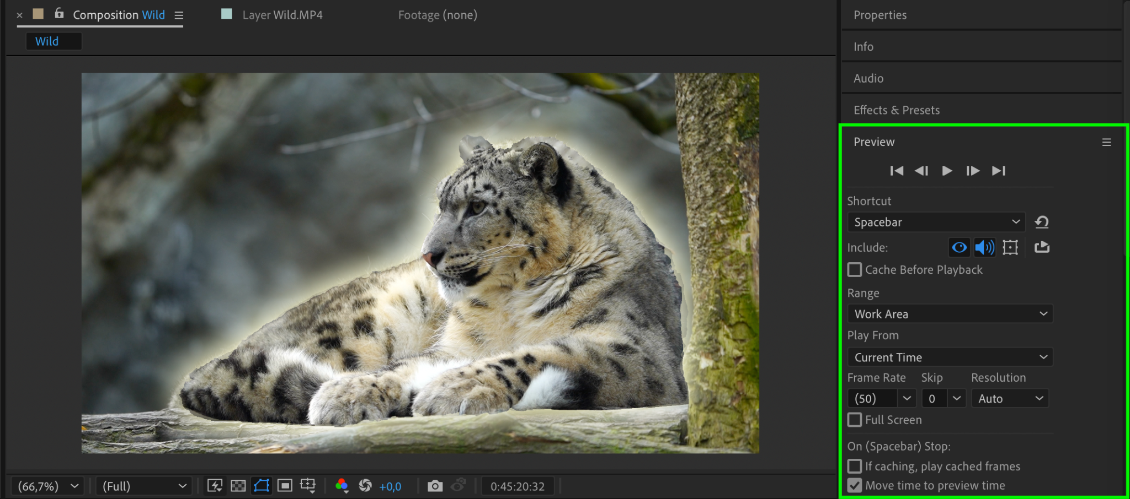Open the magnification ratio dropdown (66,7%)
This screenshot has width=1130, height=499.
47,486
